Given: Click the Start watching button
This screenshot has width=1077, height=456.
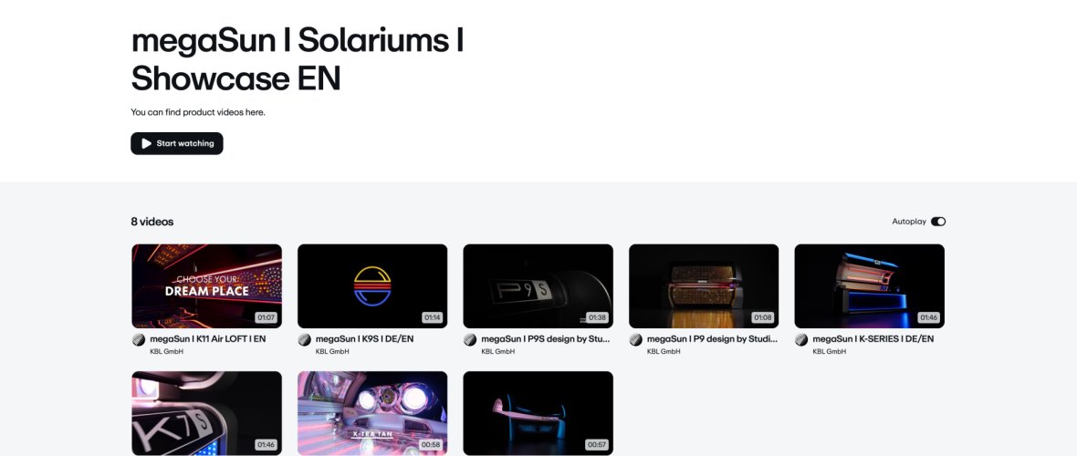Looking at the screenshot, I should click(x=176, y=143).
